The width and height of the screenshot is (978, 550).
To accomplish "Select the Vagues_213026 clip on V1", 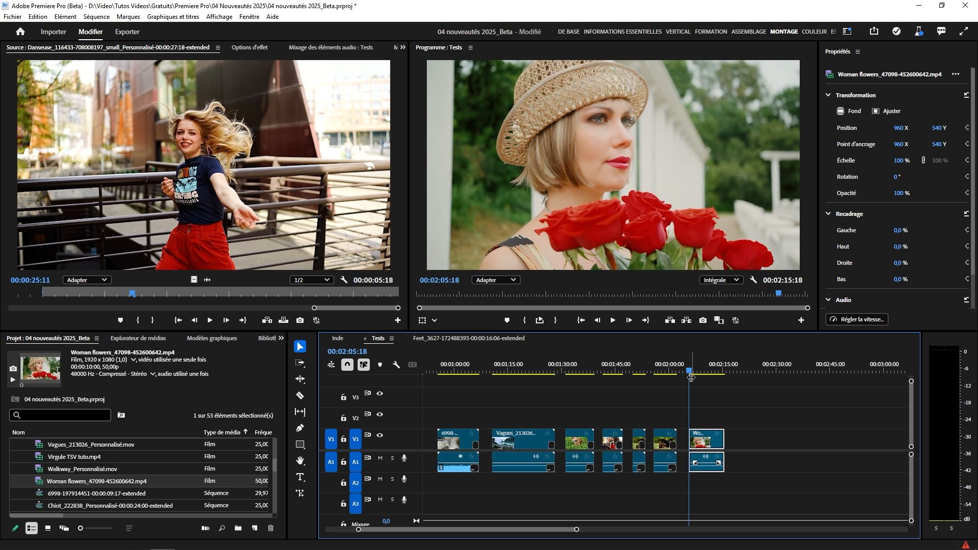I will point(523,439).
